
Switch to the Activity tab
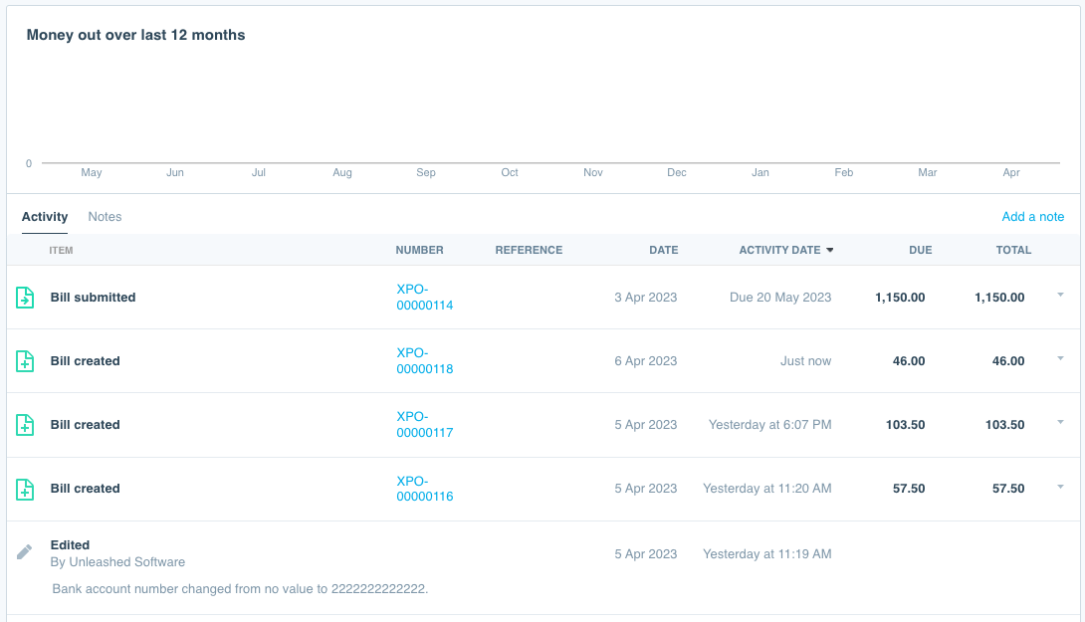click(44, 217)
